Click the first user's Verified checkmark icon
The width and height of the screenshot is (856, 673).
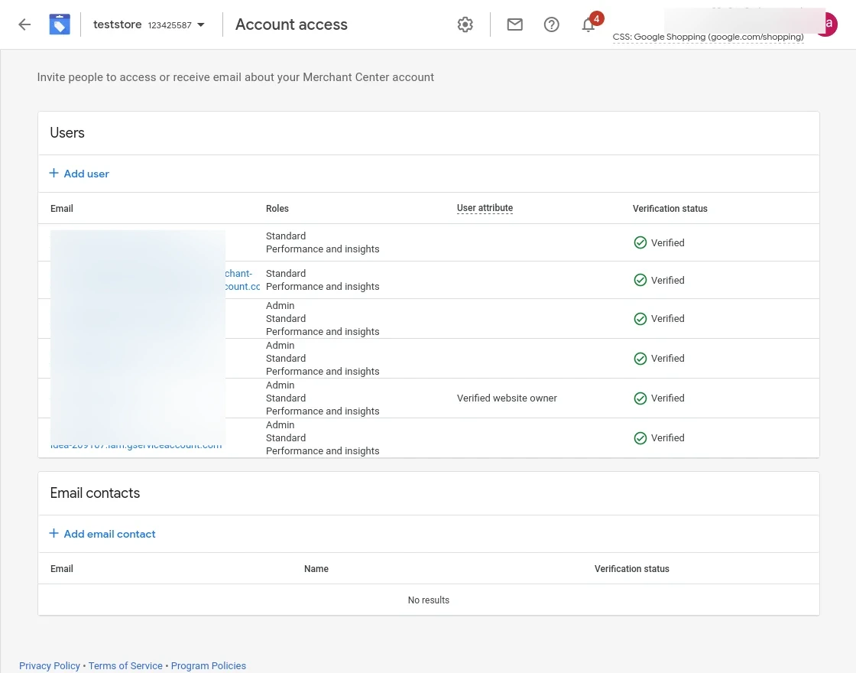(640, 242)
